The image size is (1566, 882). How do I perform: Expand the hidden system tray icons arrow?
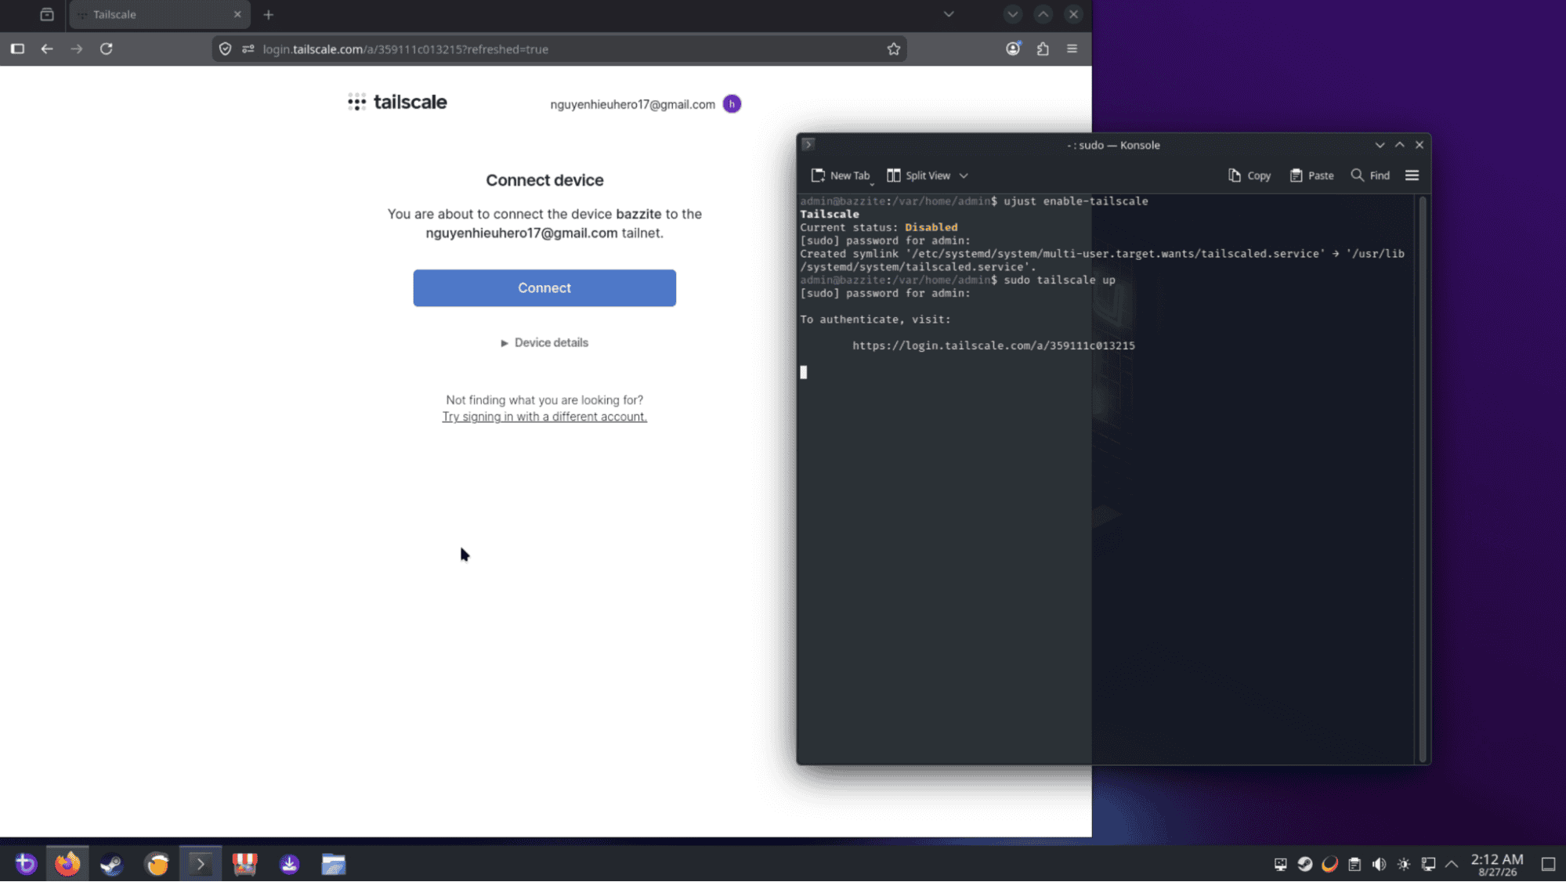[1452, 864]
